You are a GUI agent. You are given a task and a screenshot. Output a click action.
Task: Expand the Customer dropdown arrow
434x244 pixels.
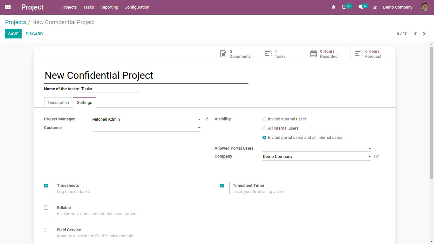[x=199, y=128]
